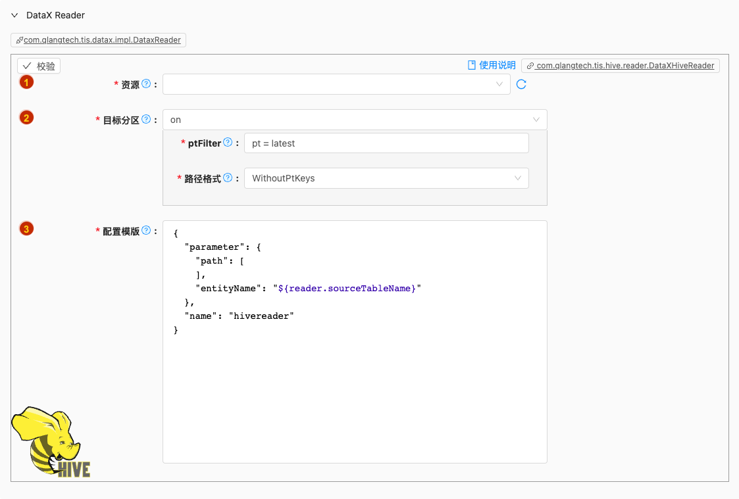Click the red step 3 badge
The height and width of the screenshot is (499, 739).
coord(26,229)
